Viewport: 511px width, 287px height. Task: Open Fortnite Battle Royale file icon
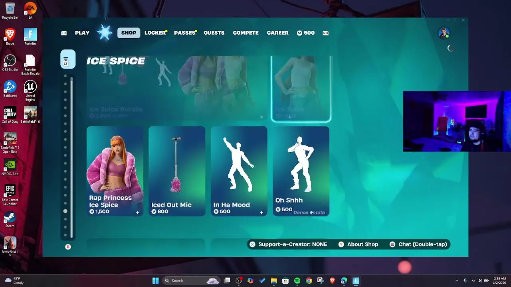click(30, 65)
